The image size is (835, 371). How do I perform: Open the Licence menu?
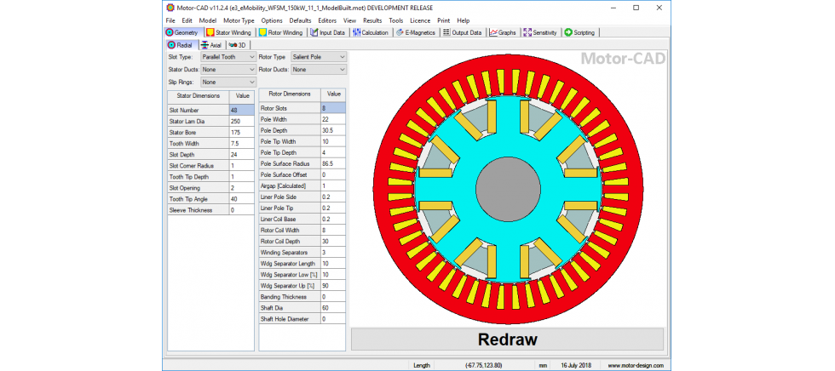[x=420, y=20]
